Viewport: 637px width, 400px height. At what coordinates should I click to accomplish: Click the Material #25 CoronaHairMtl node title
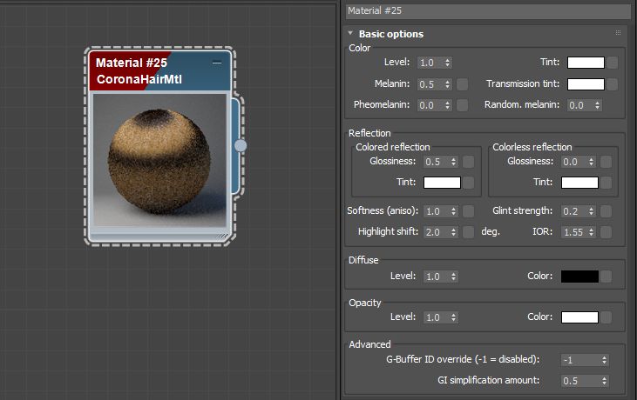pyautogui.click(x=139, y=71)
